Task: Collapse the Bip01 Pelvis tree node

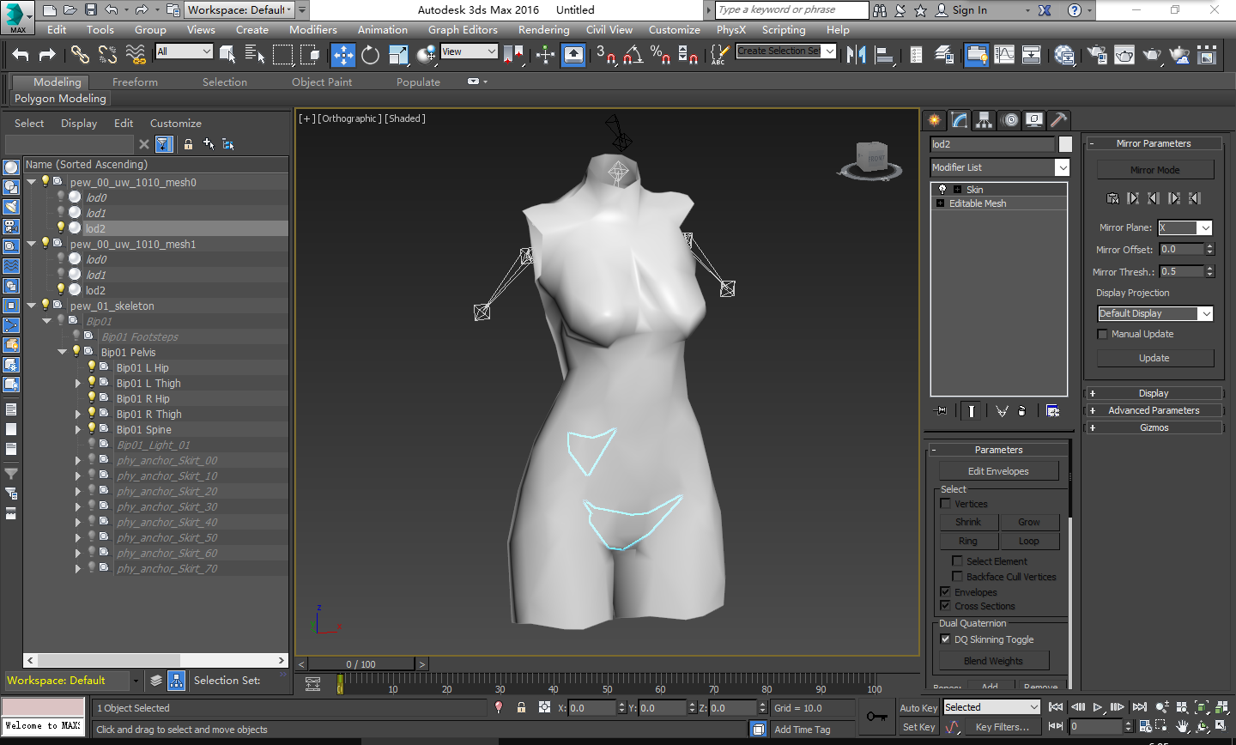Action: pyautogui.click(x=63, y=352)
